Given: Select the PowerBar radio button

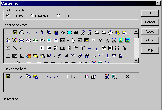Looking at the screenshot, I should [x=32, y=15].
